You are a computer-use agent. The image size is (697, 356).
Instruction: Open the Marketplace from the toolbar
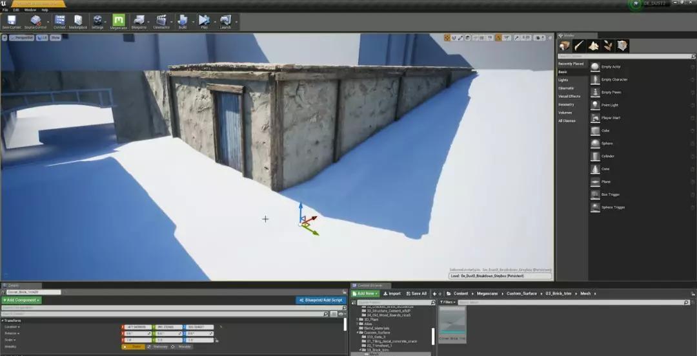(78, 22)
